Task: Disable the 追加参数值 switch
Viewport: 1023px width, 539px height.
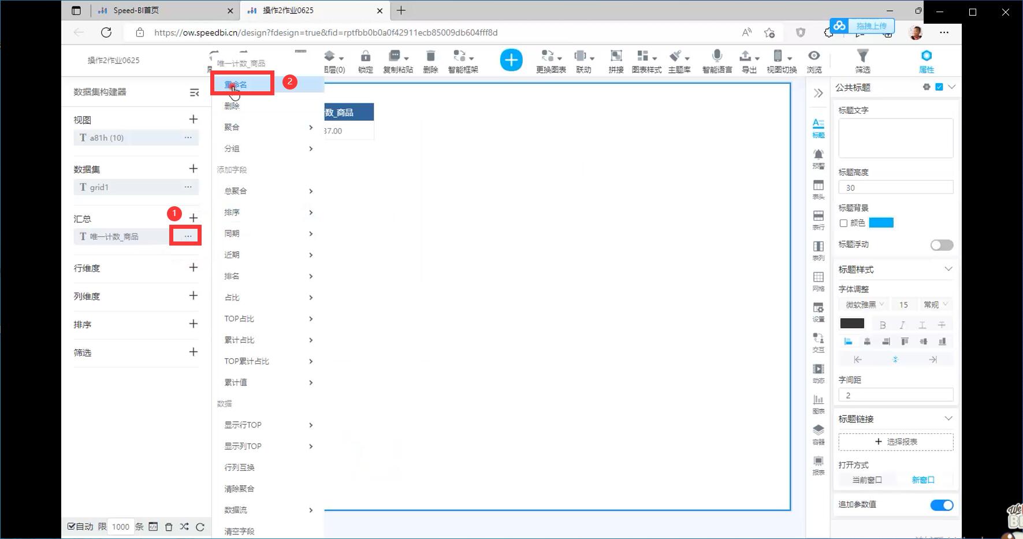Action: coord(942,505)
